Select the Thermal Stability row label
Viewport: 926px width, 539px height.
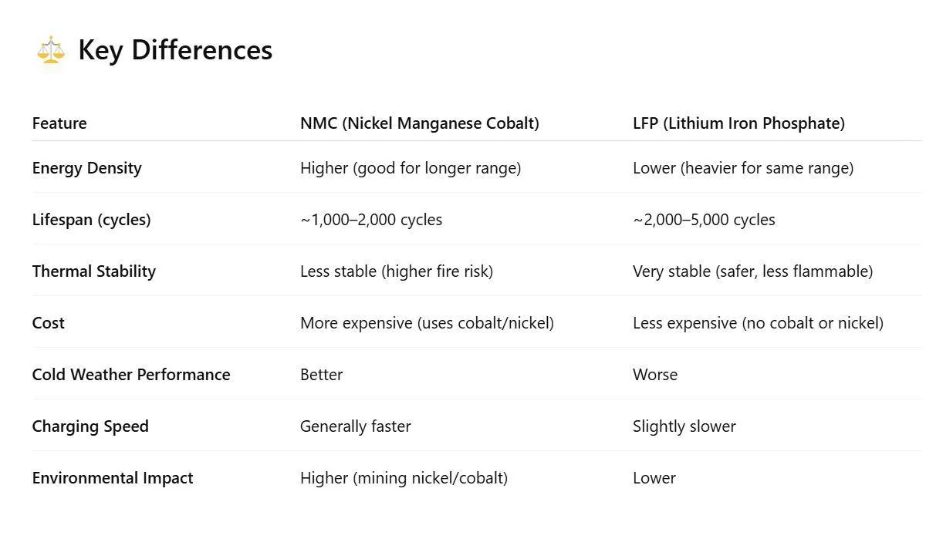tap(93, 271)
